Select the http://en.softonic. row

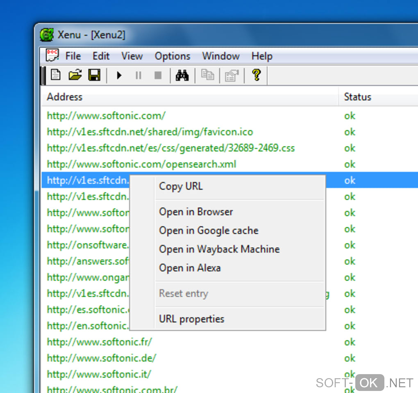click(x=88, y=326)
